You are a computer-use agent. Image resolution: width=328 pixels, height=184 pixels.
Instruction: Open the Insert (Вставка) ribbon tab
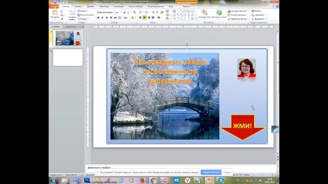click(78, 7)
